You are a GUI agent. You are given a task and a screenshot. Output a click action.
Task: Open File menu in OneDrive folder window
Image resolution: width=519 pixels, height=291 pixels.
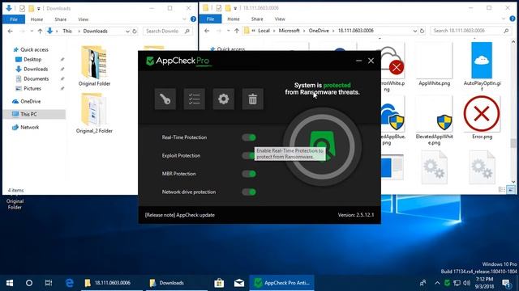pyautogui.click(x=210, y=19)
